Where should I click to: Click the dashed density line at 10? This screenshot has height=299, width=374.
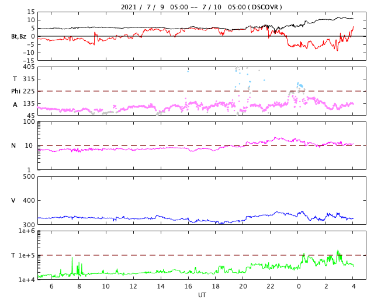click(202, 145)
